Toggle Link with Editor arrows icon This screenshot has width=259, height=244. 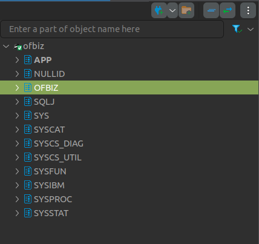[228, 10]
